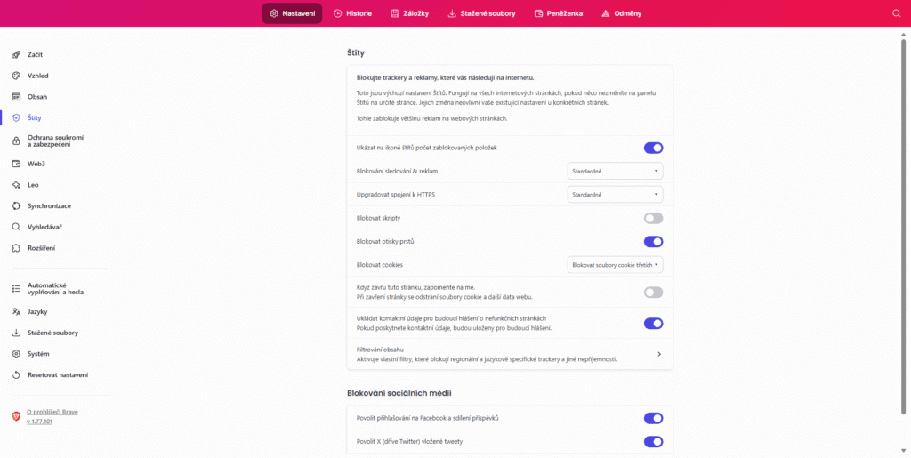Switch to the Historie tab
Image resolution: width=911 pixels, height=458 pixels.
352,13
